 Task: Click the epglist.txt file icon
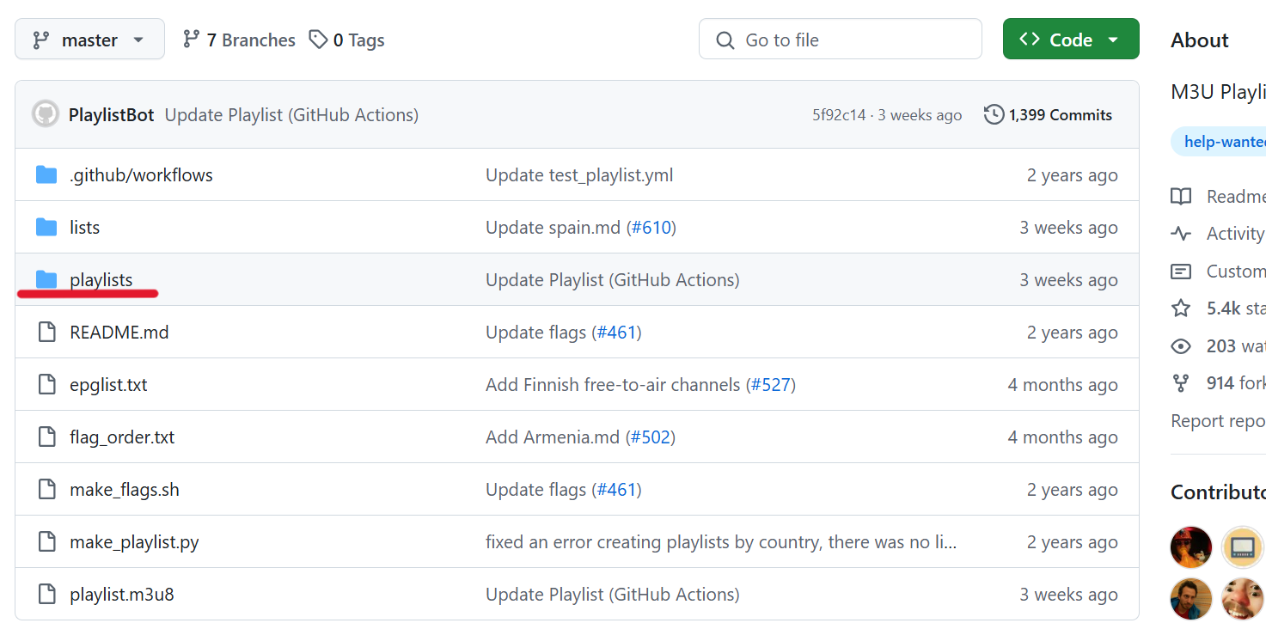point(46,385)
